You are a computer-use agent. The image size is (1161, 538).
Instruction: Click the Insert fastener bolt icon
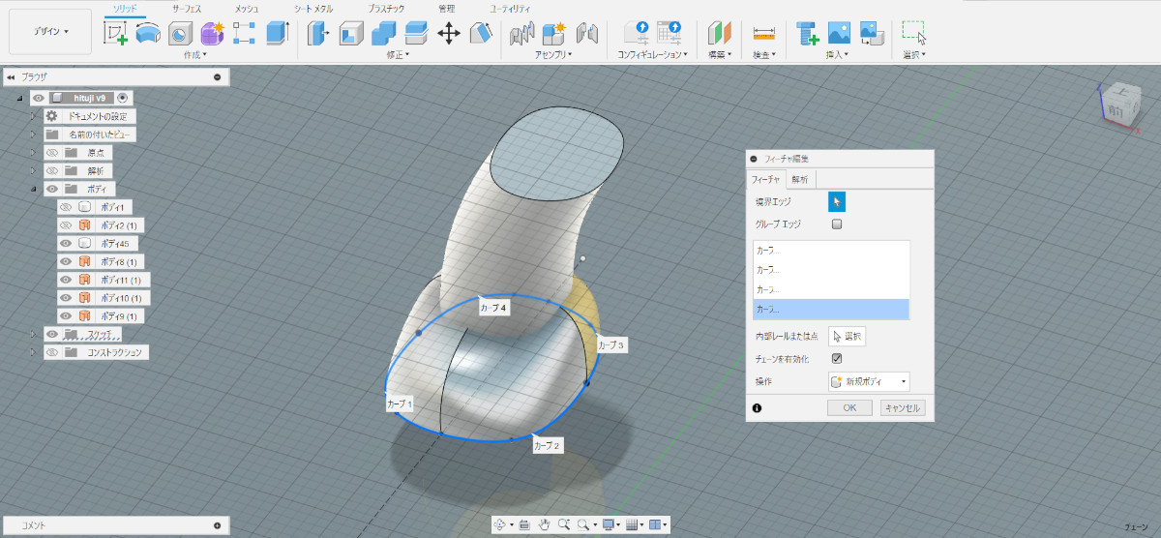[x=807, y=33]
